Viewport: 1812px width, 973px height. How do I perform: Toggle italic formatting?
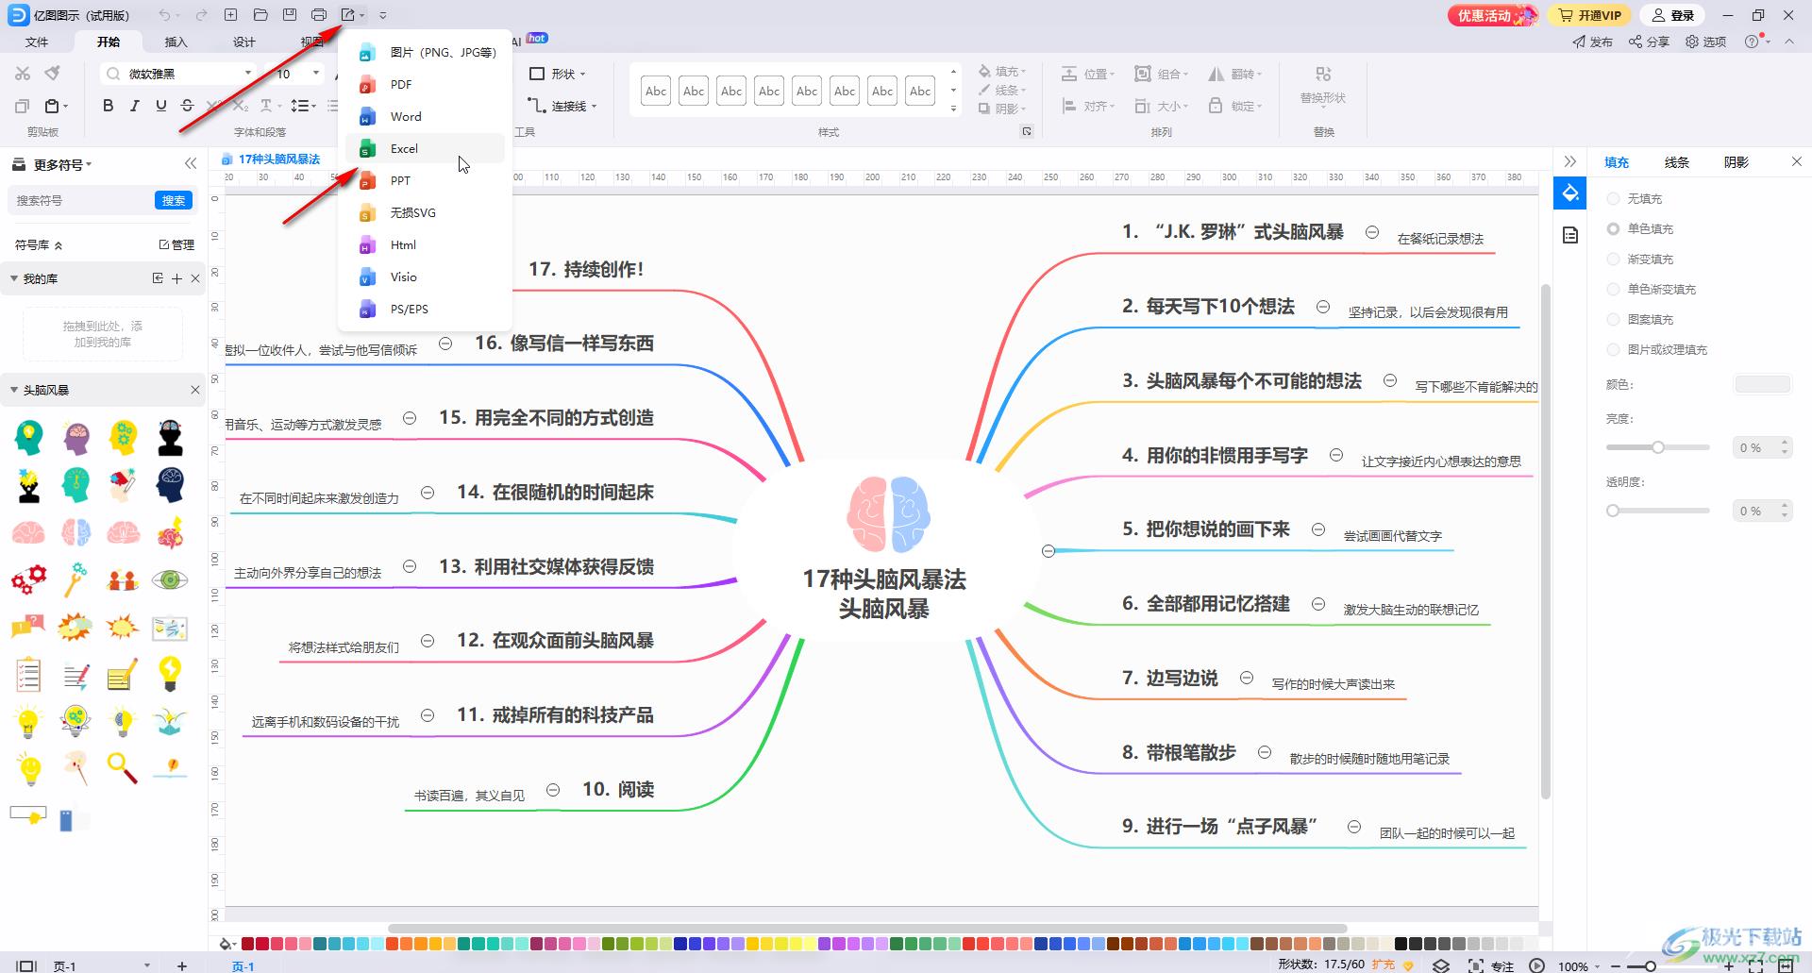pyautogui.click(x=134, y=106)
